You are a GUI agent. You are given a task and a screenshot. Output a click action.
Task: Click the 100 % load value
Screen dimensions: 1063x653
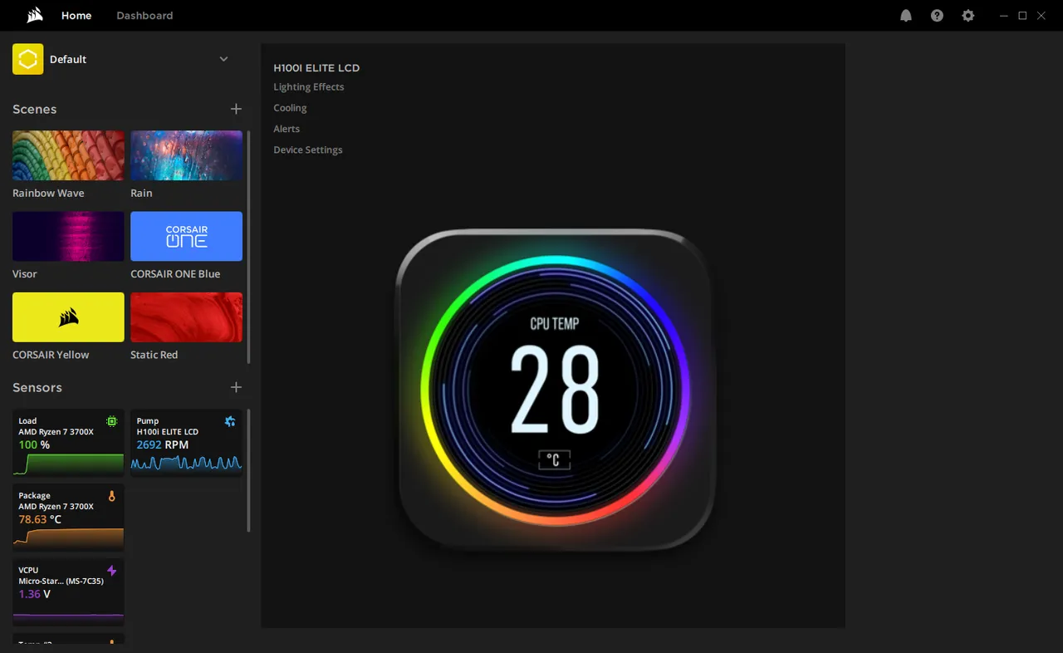[x=34, y=444]
